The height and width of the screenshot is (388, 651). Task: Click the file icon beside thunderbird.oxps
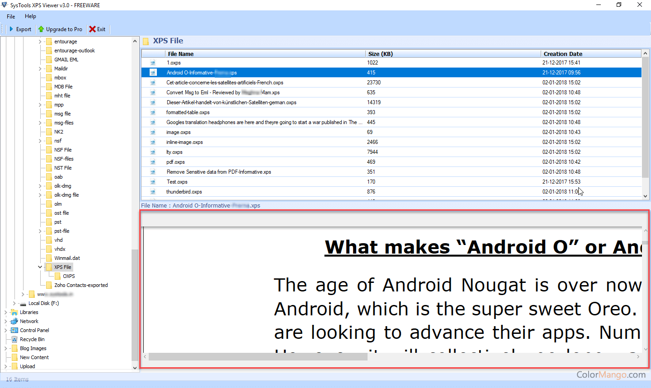[x=153, y=192]
